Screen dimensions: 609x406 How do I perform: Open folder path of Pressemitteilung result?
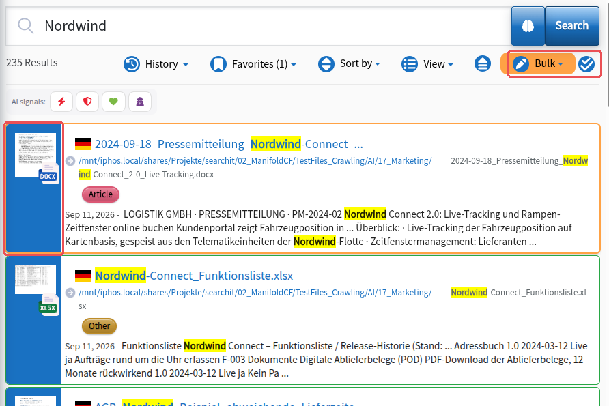[x=255, y=160]
